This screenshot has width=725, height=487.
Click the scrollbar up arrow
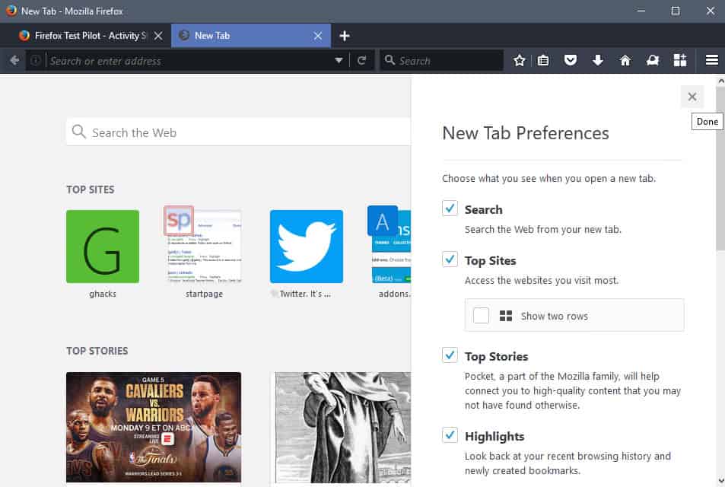pyautogui.click(x=720, y=81)
